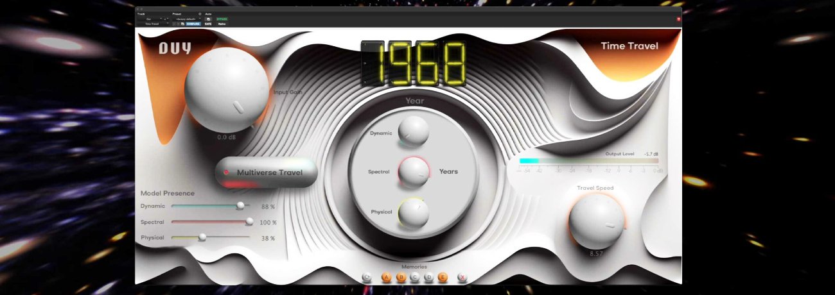Click the 8.57 travel speed value

click(597, 254)
